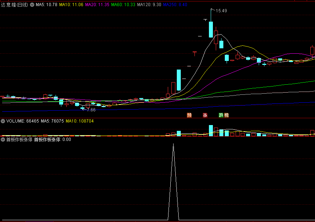Click the green 跌 event marker icon

click(x=221, y=115)
